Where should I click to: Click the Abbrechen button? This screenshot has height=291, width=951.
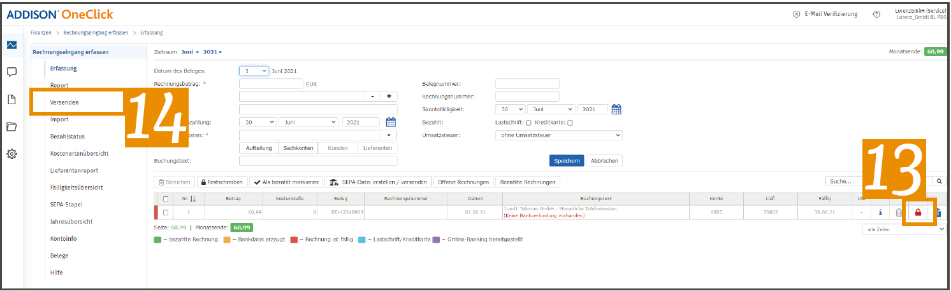pos(604,161)
